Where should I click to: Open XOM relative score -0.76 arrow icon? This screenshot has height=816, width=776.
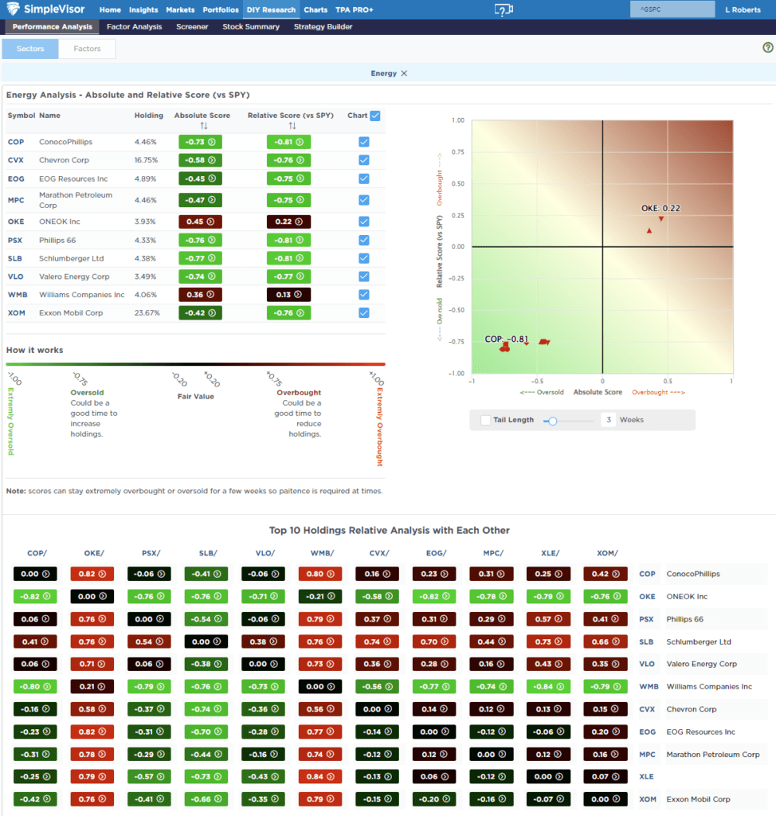pyautogui.click(x=300, y=312)
